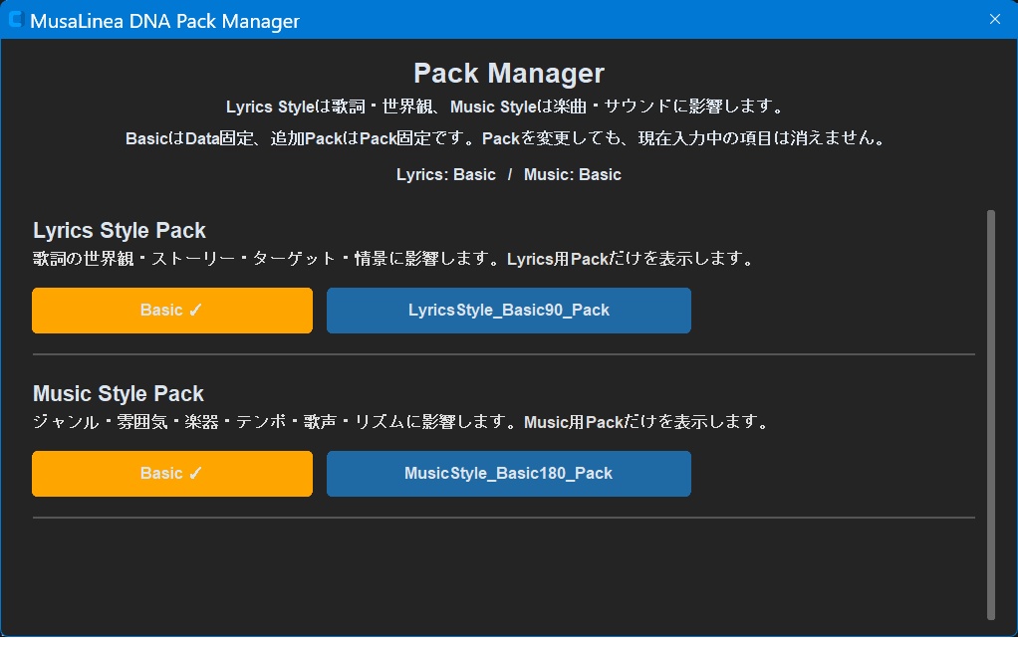The image size is (1018, 645).
Task: Click the vertical scrollbar on the right
Action: point(991,415)
